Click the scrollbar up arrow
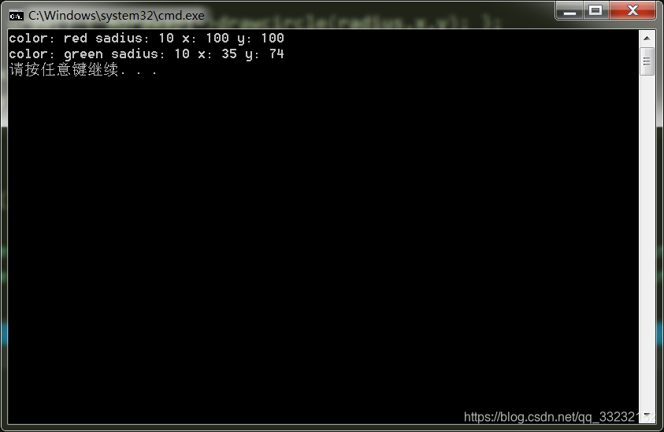 pos(647,38)
